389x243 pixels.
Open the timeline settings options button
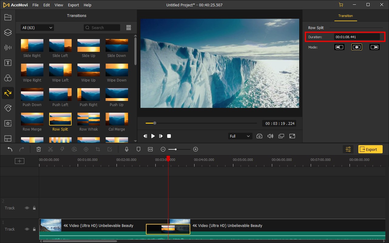[348, 149]
